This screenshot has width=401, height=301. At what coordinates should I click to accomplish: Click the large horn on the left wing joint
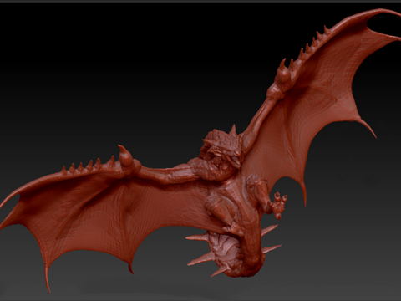click(x=125, y=156)
